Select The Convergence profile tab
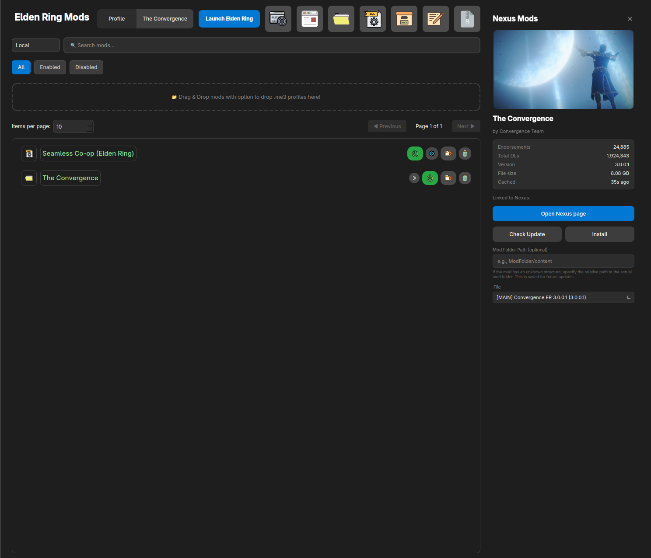The height and width of the screenshot is (558, 651). 165,19
